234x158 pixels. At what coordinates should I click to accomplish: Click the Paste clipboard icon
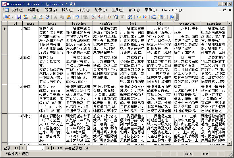[x=69, y=17]
